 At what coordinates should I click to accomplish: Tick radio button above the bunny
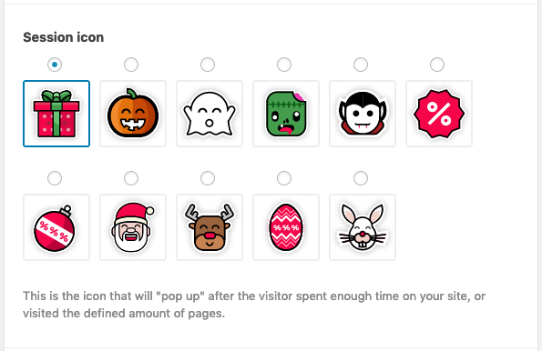[361, 178]
